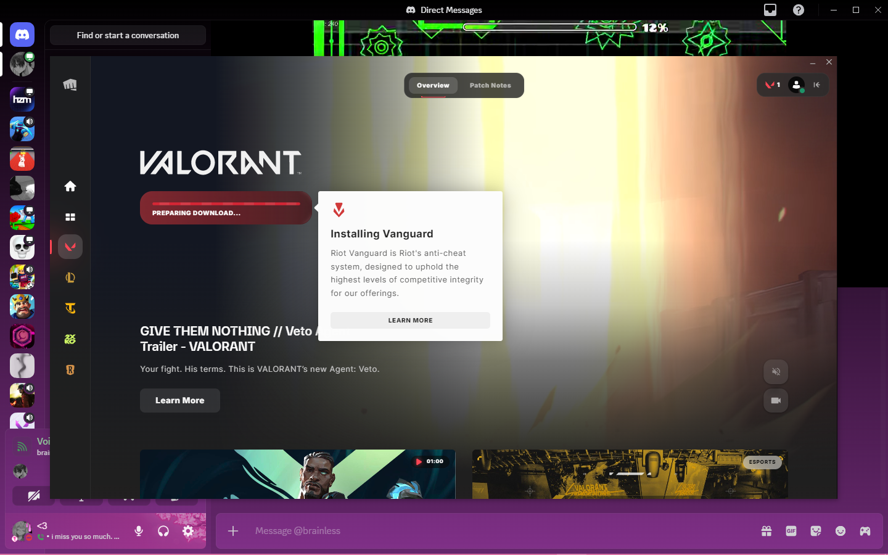Open Discord Help question mark

point(799,10)
